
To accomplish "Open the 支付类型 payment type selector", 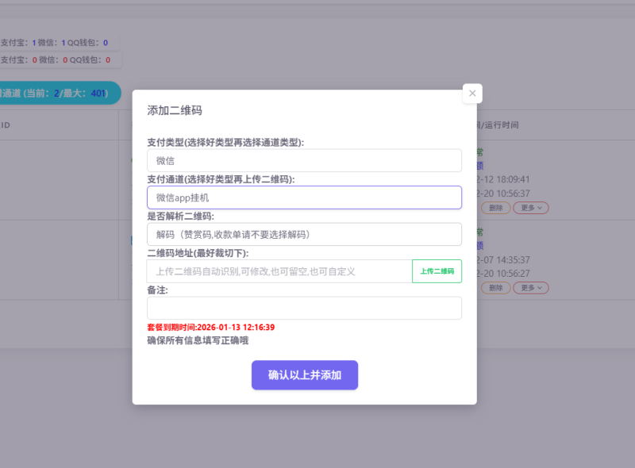I will click(305, 160).
